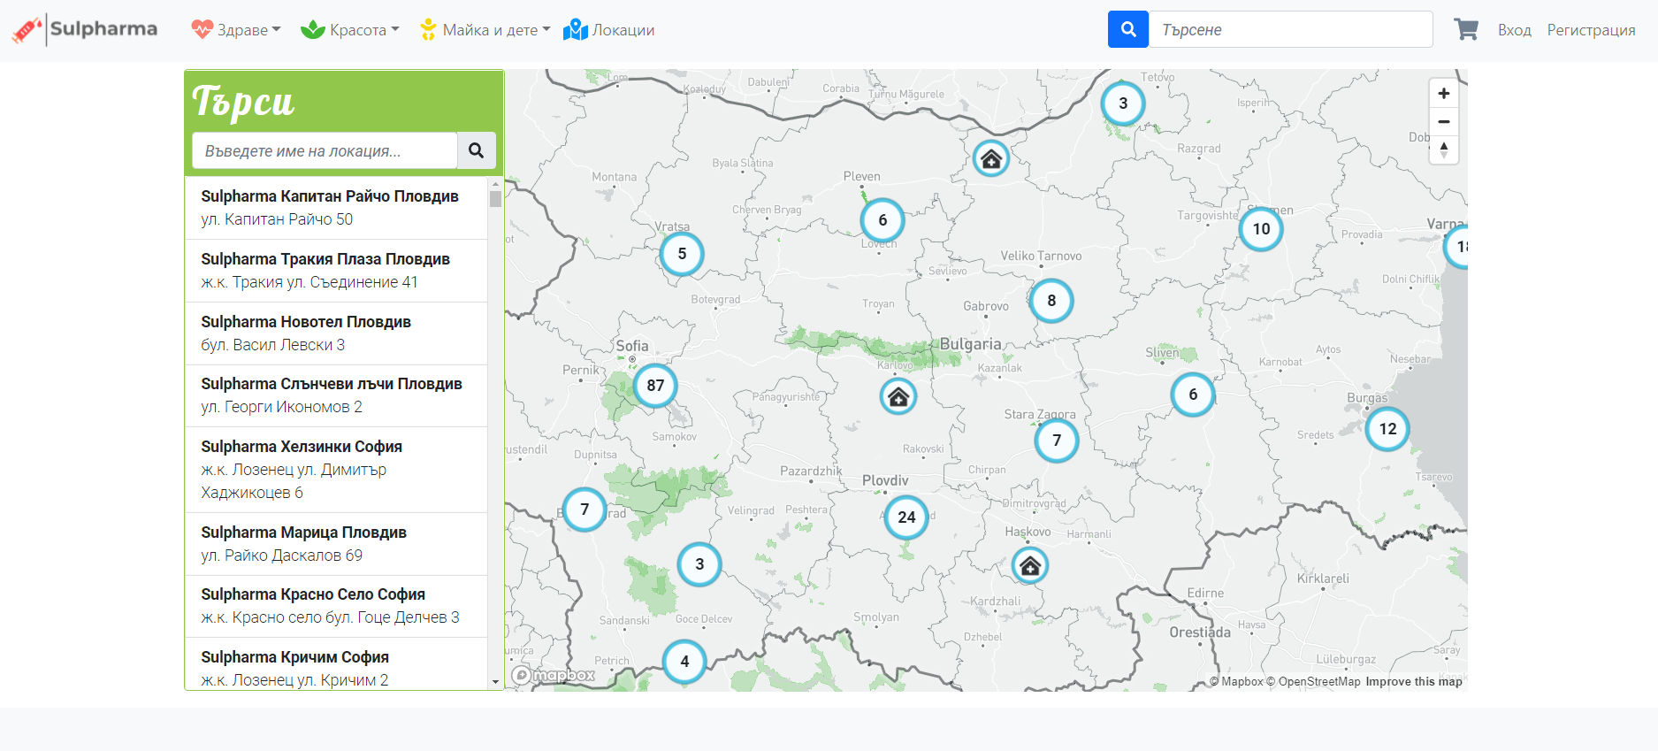Image resolution: width=1658 pixels, height=751 pixels.
Task: Open the Mapbox attribution link
Action: tap(1236, 682)
